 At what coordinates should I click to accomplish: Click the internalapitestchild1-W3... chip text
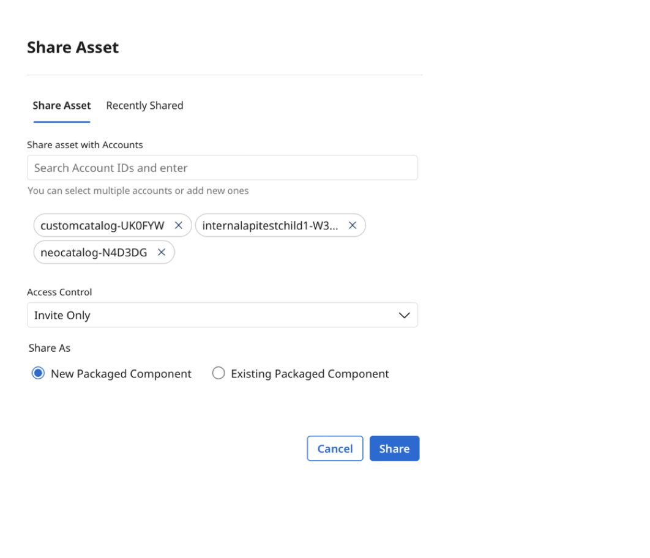(271, 226)
